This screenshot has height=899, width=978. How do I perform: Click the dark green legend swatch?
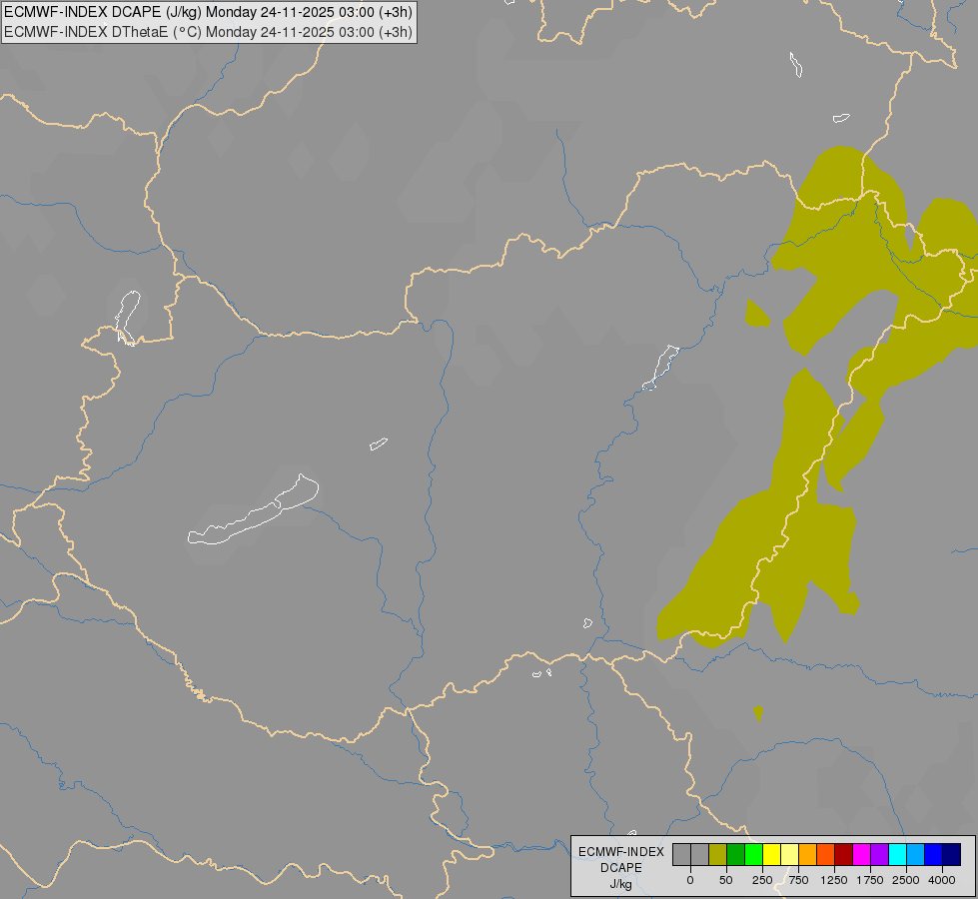click(x=736, y=854)
